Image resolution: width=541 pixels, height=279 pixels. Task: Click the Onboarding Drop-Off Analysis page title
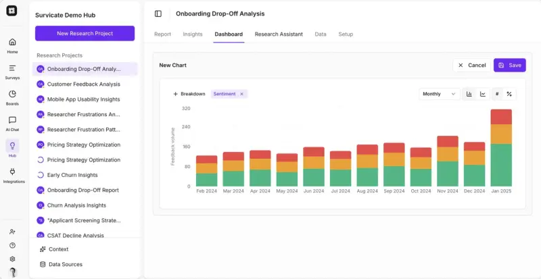220,14
